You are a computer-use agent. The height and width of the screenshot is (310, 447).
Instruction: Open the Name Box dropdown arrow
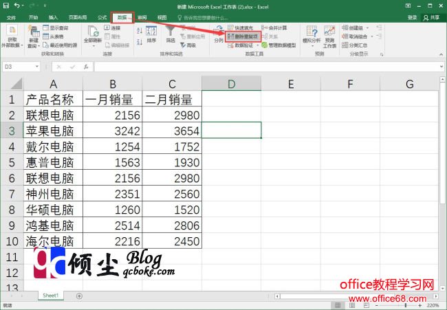click(x=37, y=67)
